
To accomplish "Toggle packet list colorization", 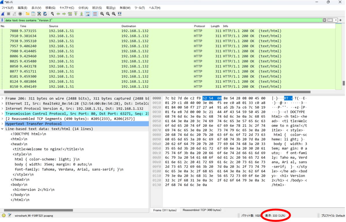I will pos(95,14).
